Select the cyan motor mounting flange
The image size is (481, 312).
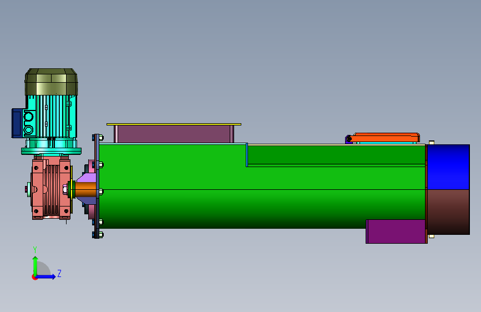[51, 151]
